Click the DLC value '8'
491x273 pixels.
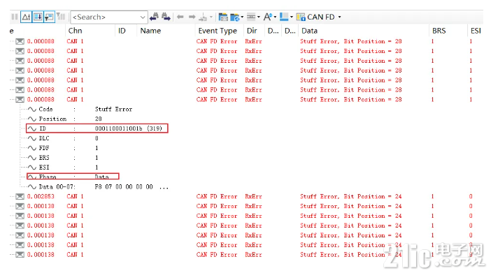[x=97, y=138]
